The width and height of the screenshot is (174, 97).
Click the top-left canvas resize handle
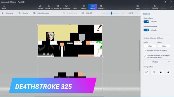click(38, 25)
